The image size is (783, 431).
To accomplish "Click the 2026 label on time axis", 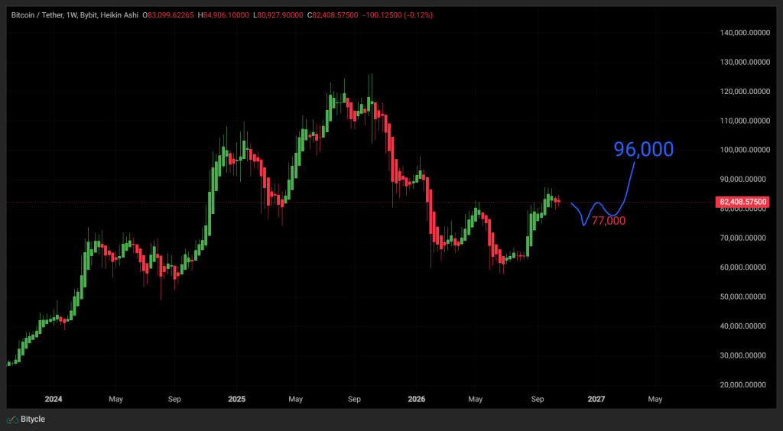I will [417, 400].
